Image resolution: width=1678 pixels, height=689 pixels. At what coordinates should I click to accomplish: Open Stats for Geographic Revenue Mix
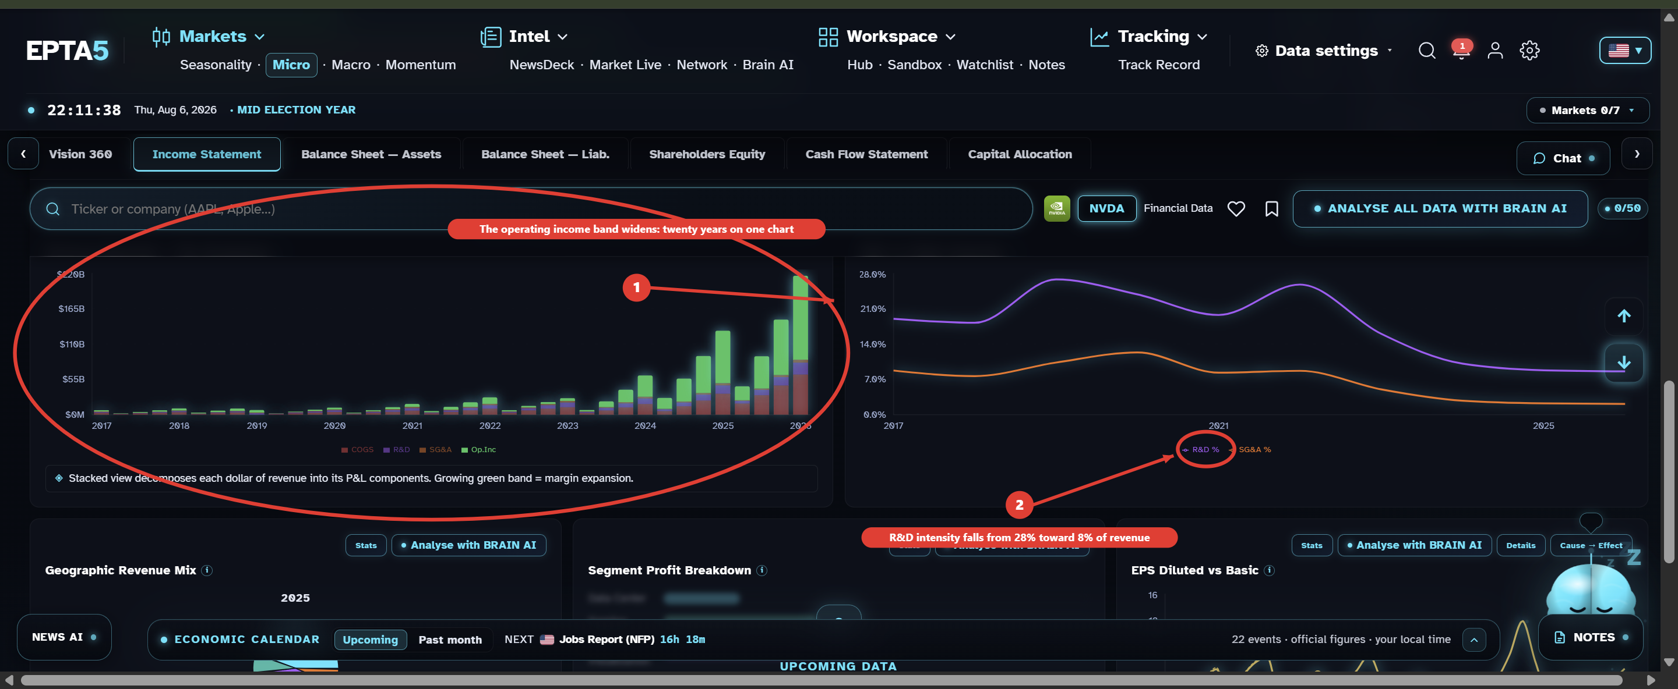(x=365, y=545)
